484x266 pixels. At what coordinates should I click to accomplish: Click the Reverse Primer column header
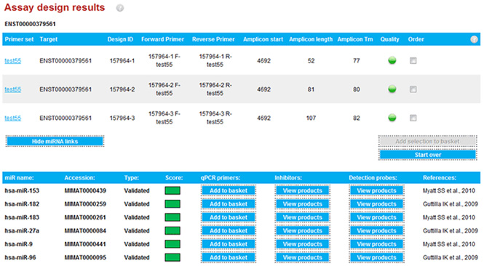pos(213,39)
